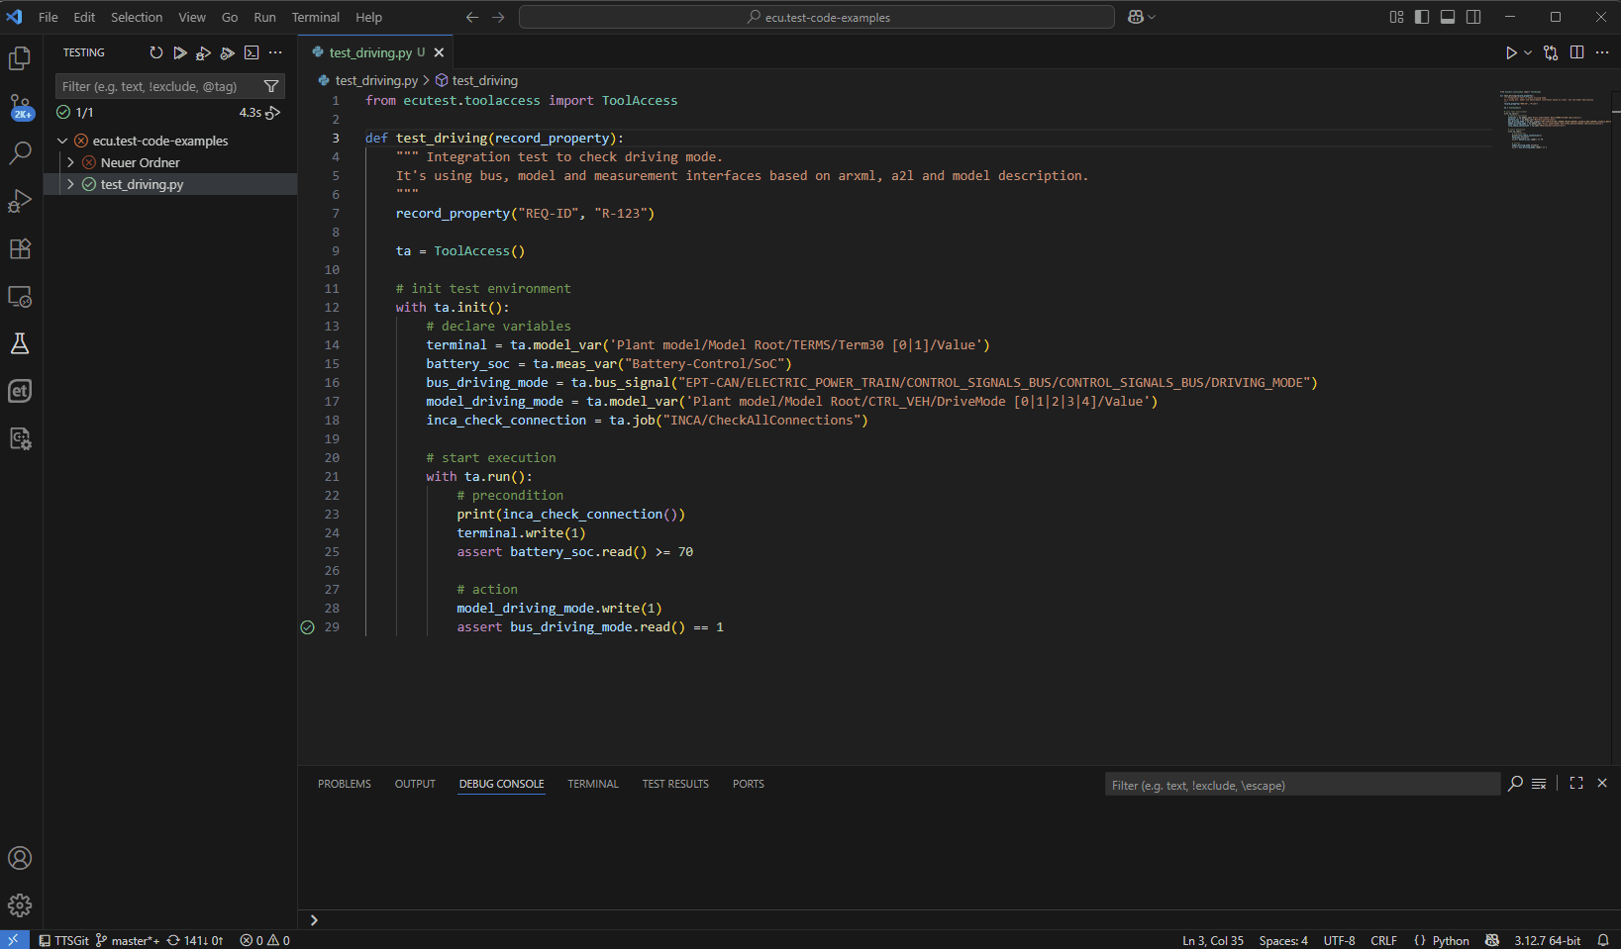Click passed test marker beside line 29
Screen dimensions: 1621x949
point(307,627)
